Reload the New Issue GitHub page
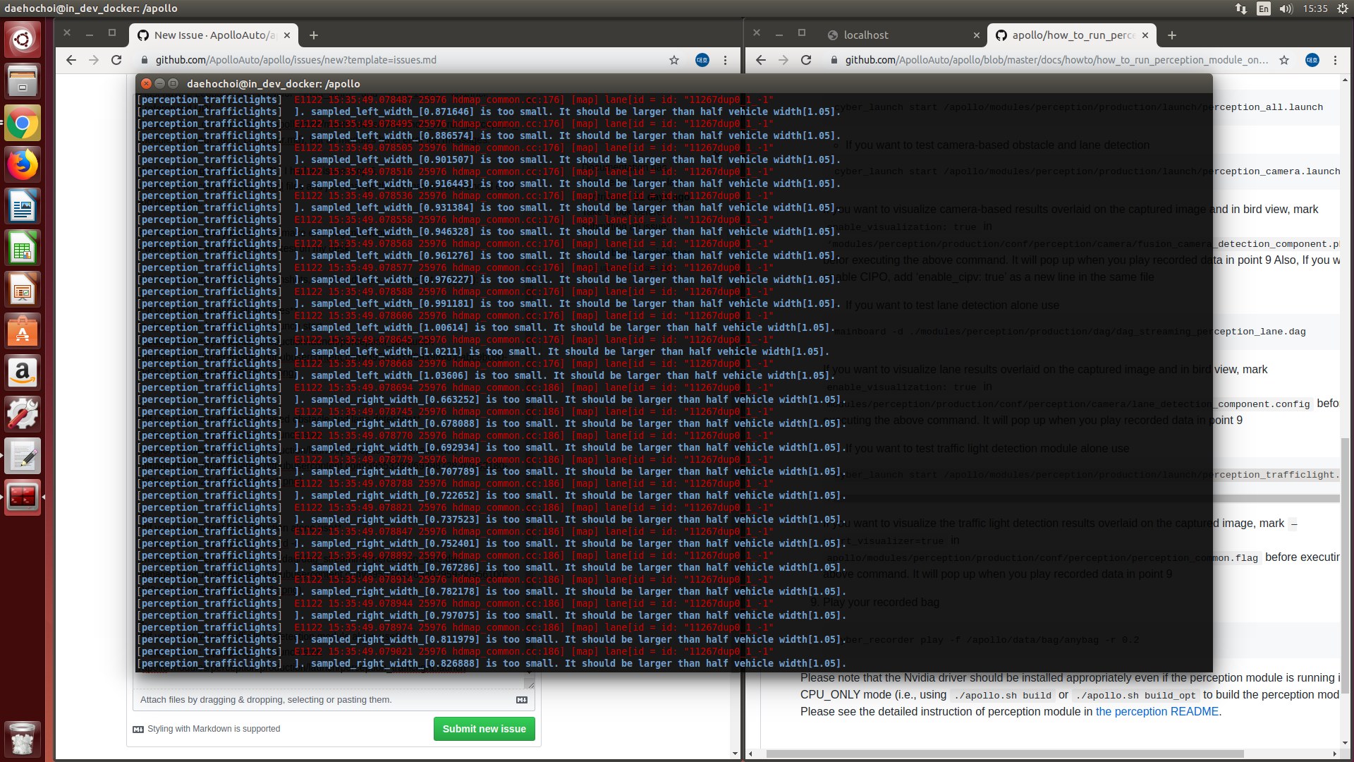Screen dimensions: 1354x762 pyautogui.click(x=116, y=60)
